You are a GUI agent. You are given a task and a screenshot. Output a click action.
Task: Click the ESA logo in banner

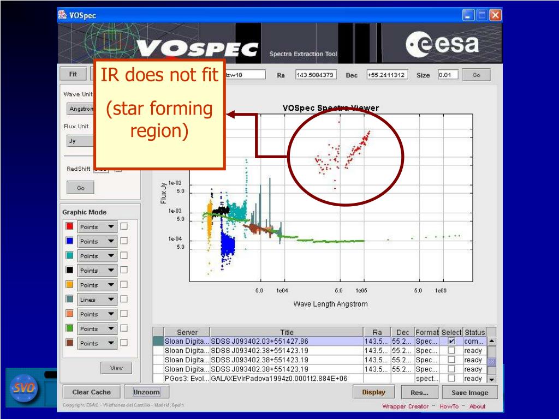[x=442, y=44]
